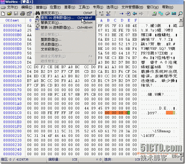The height and width of the screenshot is (164, 185).
Task: Create a new file with toolbar icon
Action: 3,14
